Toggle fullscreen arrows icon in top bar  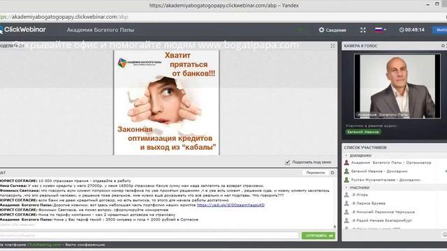[x=363, y=30]
